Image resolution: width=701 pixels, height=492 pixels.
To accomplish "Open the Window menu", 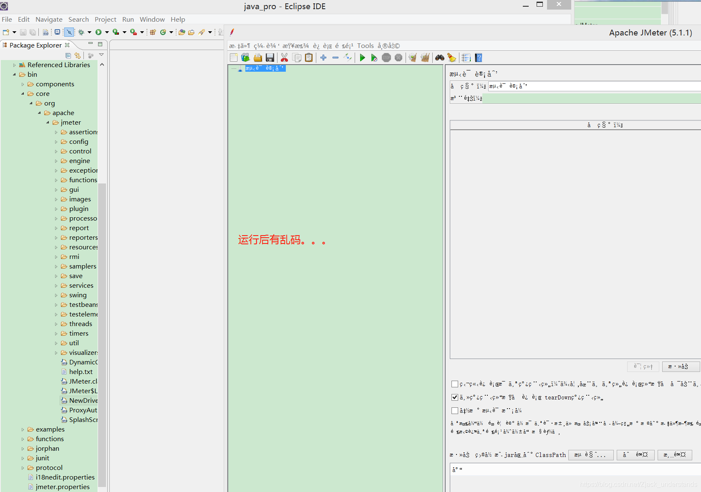I will click(152, 19).
